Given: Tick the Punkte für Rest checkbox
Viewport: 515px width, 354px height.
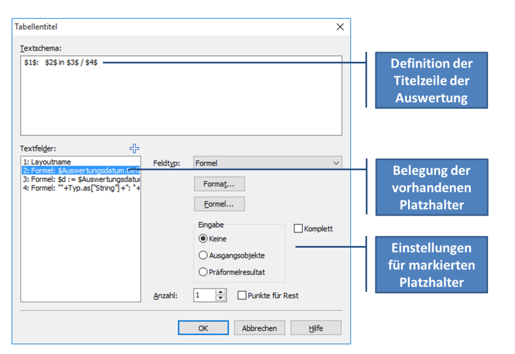Looking at the screenshot, I should coord(242,296).
